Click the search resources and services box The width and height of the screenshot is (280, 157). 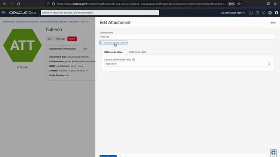click(100, 13)
